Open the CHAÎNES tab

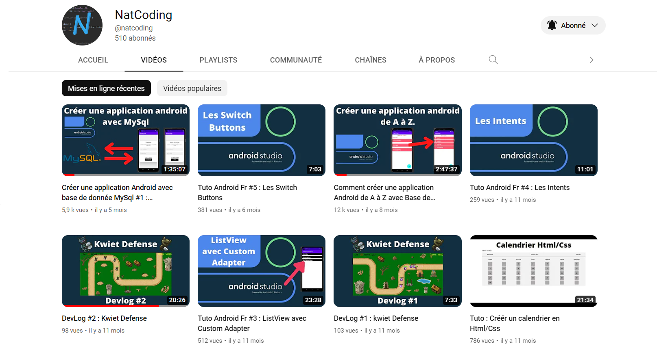click(x=370, y=60)
